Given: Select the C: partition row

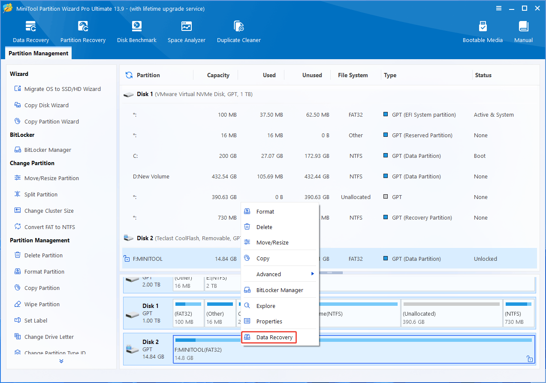Looking at the screenshot, I should [x=329, y=156].
